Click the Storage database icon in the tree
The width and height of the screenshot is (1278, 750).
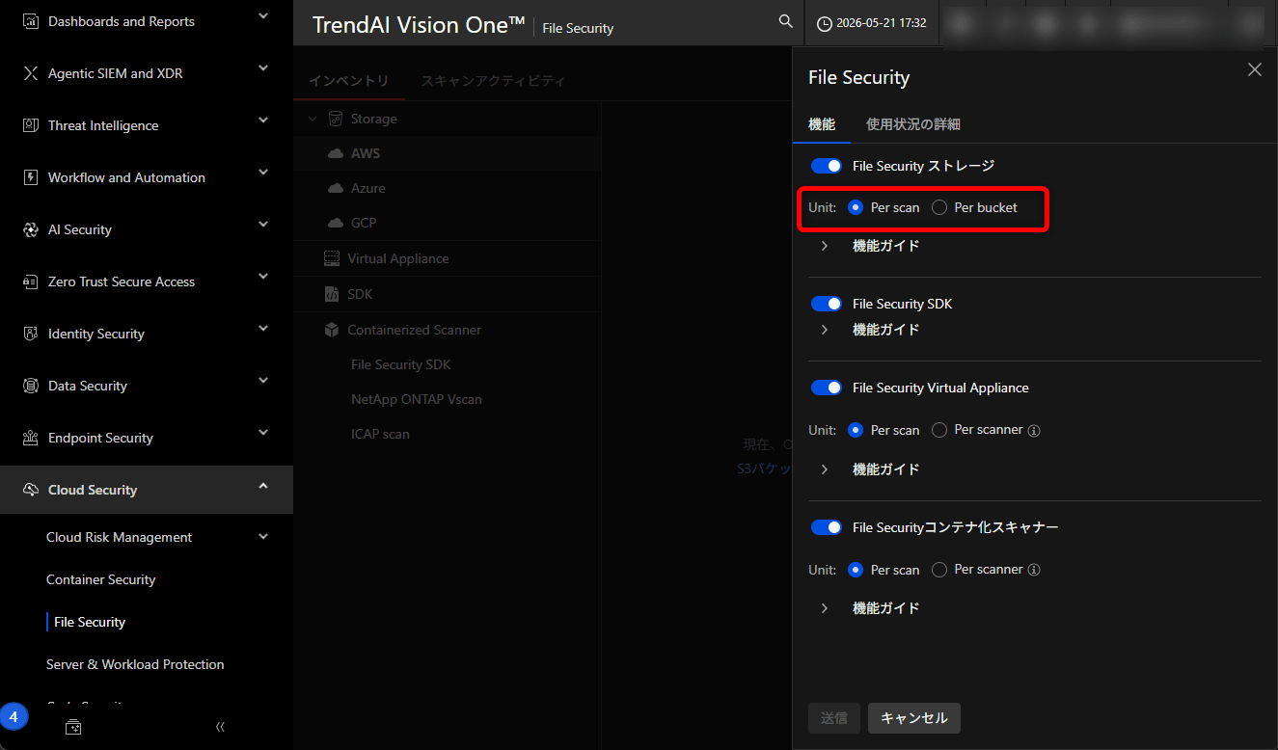(336, 119)
